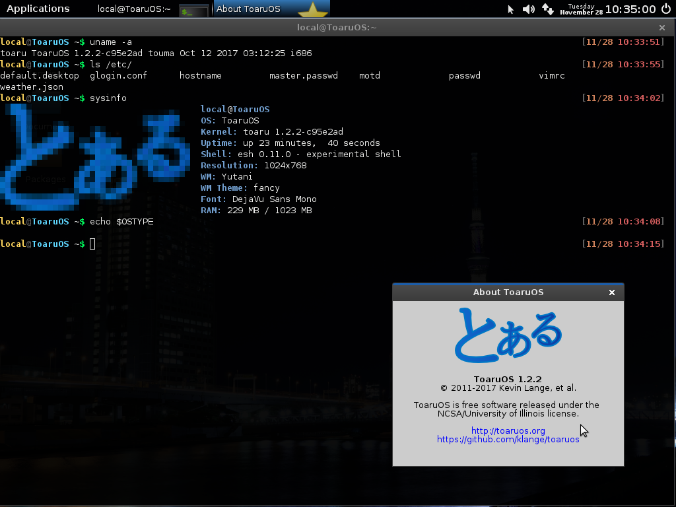This screenshot has width=676, height=507.
Task: Open the power logout icon
Action: [x=666, y=9]
